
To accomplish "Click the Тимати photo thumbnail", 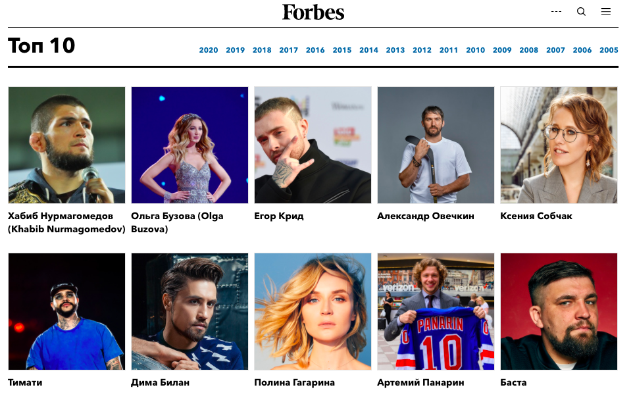I will point(66,312).
